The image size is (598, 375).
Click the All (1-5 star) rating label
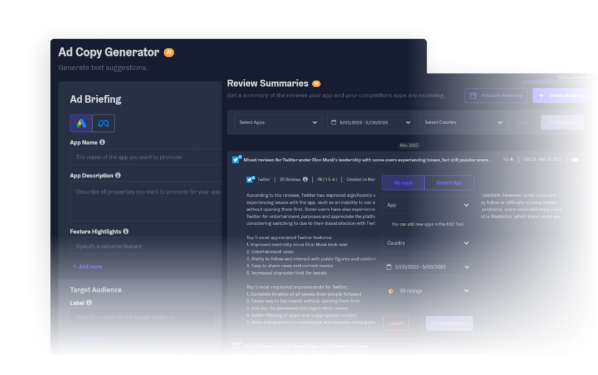[x=327, y=179]
